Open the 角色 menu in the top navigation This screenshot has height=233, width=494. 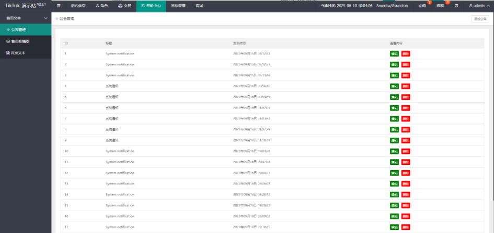[102, 6]
